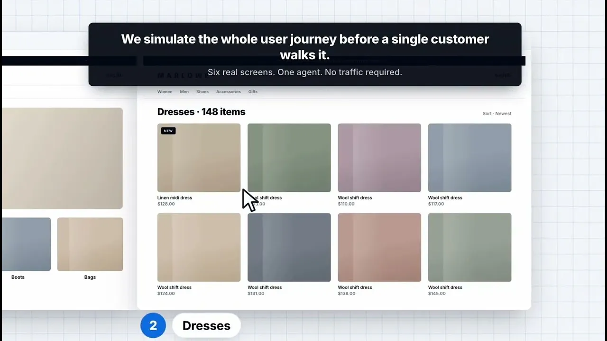Click the Wool shift dress name priced $110.00
Image resolution: width=607 pixels, height=341 pixels.
click(x=355, y=198)
